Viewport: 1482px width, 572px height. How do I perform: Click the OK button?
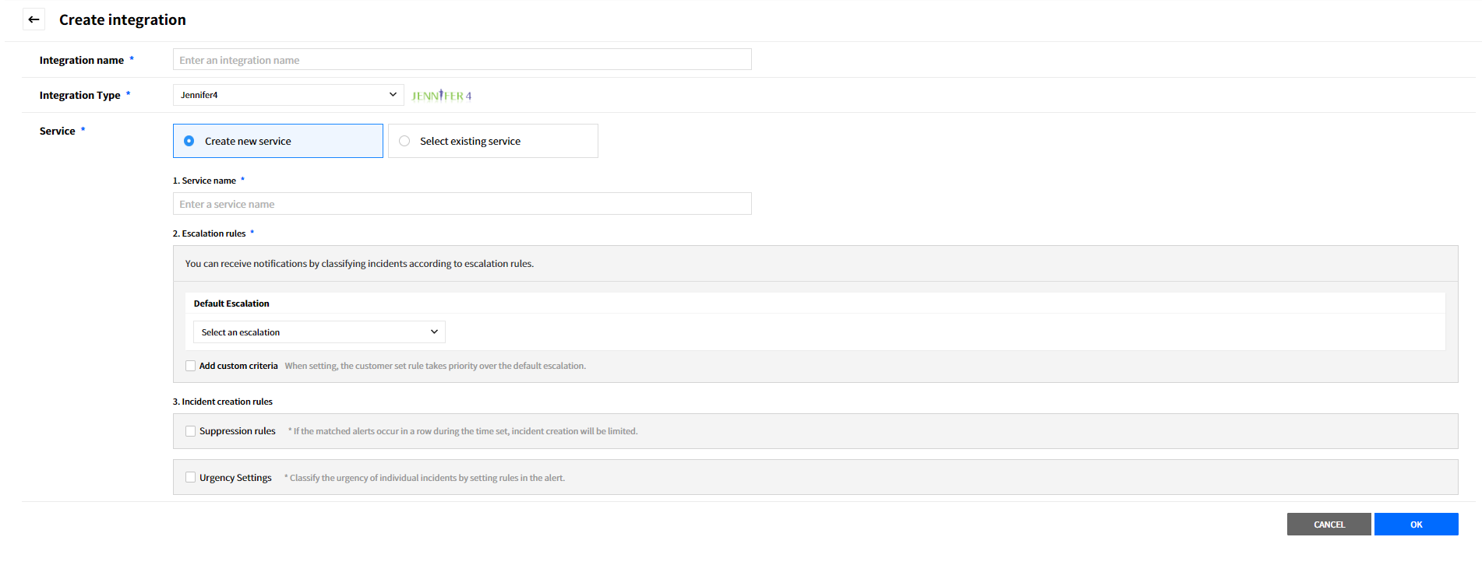[x=1416, y=525]
